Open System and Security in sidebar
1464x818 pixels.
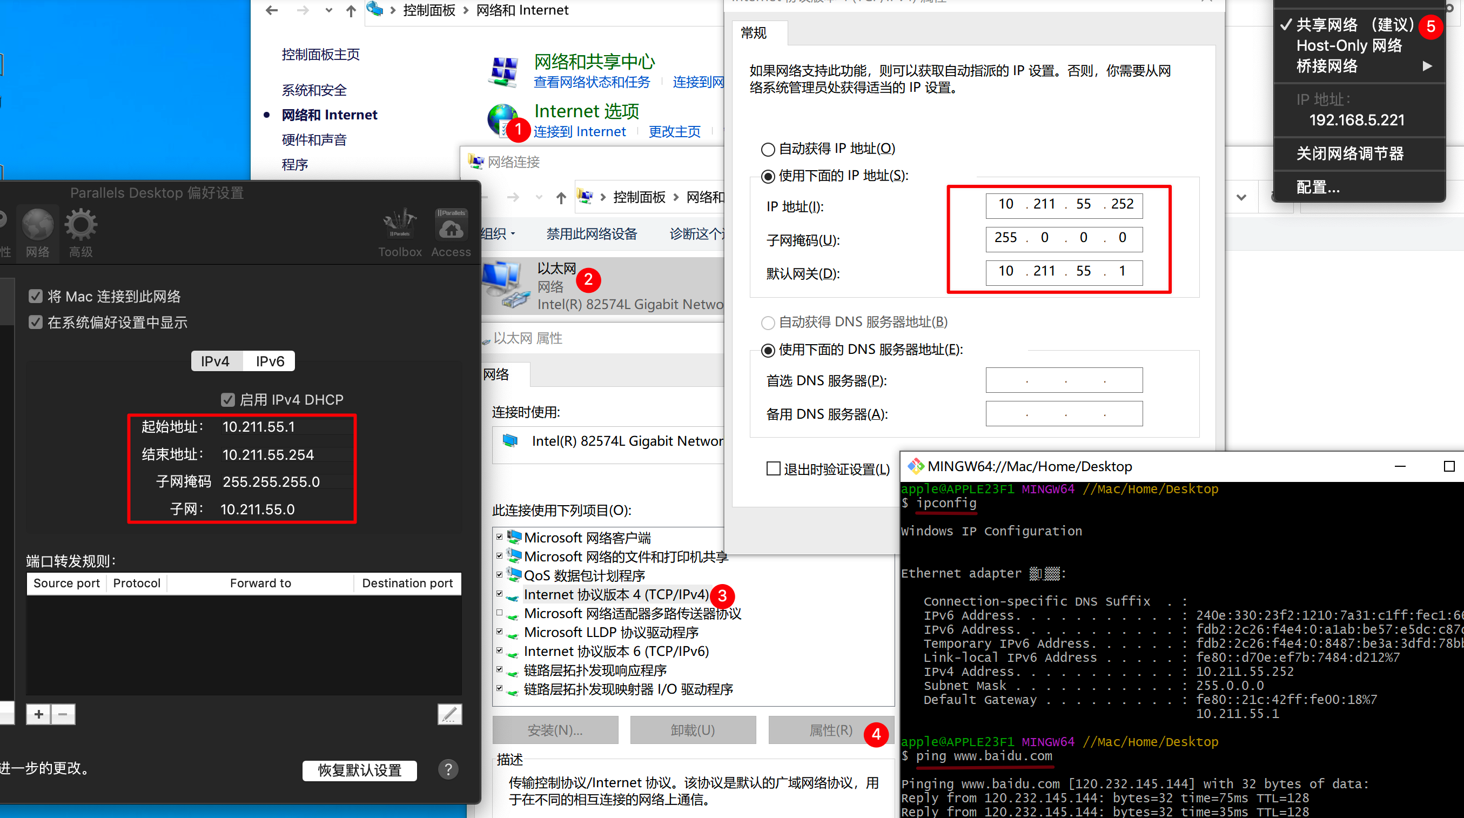(314, 90)
